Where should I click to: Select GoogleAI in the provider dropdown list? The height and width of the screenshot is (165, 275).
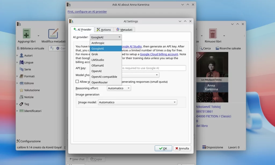[106, 49]
